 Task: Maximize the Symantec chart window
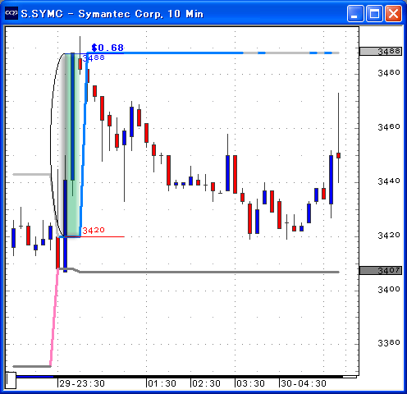click(374, 13)
